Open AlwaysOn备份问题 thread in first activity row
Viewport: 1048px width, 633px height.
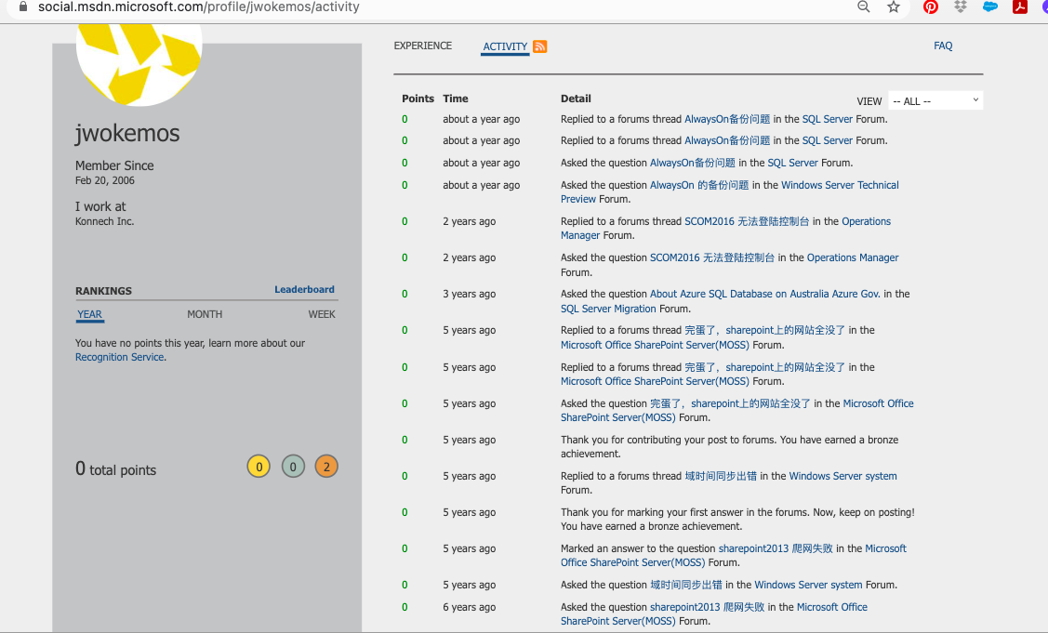(727, 119)
